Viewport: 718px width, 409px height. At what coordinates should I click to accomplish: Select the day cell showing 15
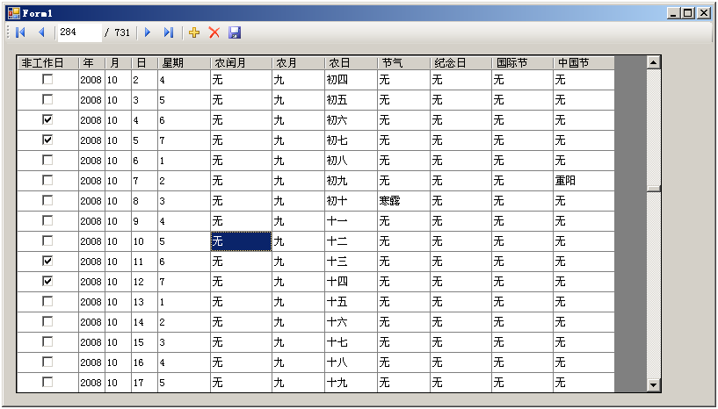145,342
